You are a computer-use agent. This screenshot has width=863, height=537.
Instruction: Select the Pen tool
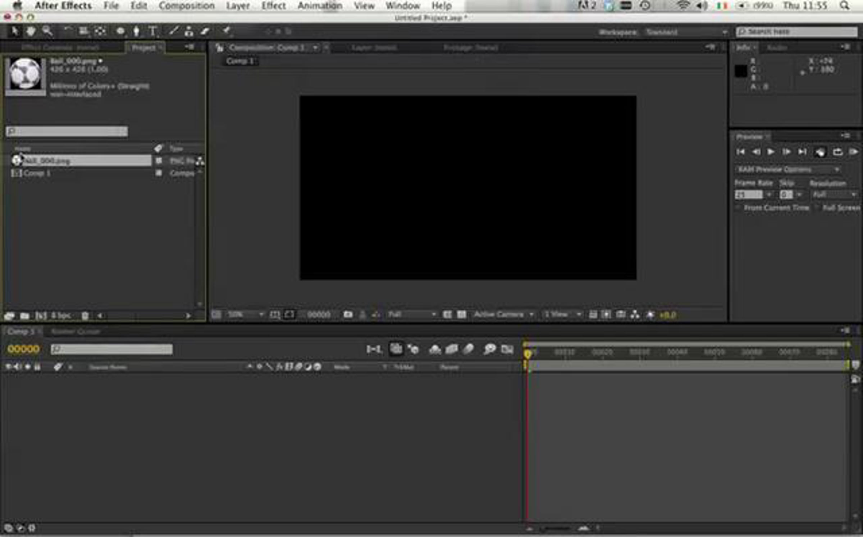tap(136, 32)
